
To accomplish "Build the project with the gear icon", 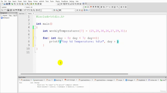I will point(31,4).
